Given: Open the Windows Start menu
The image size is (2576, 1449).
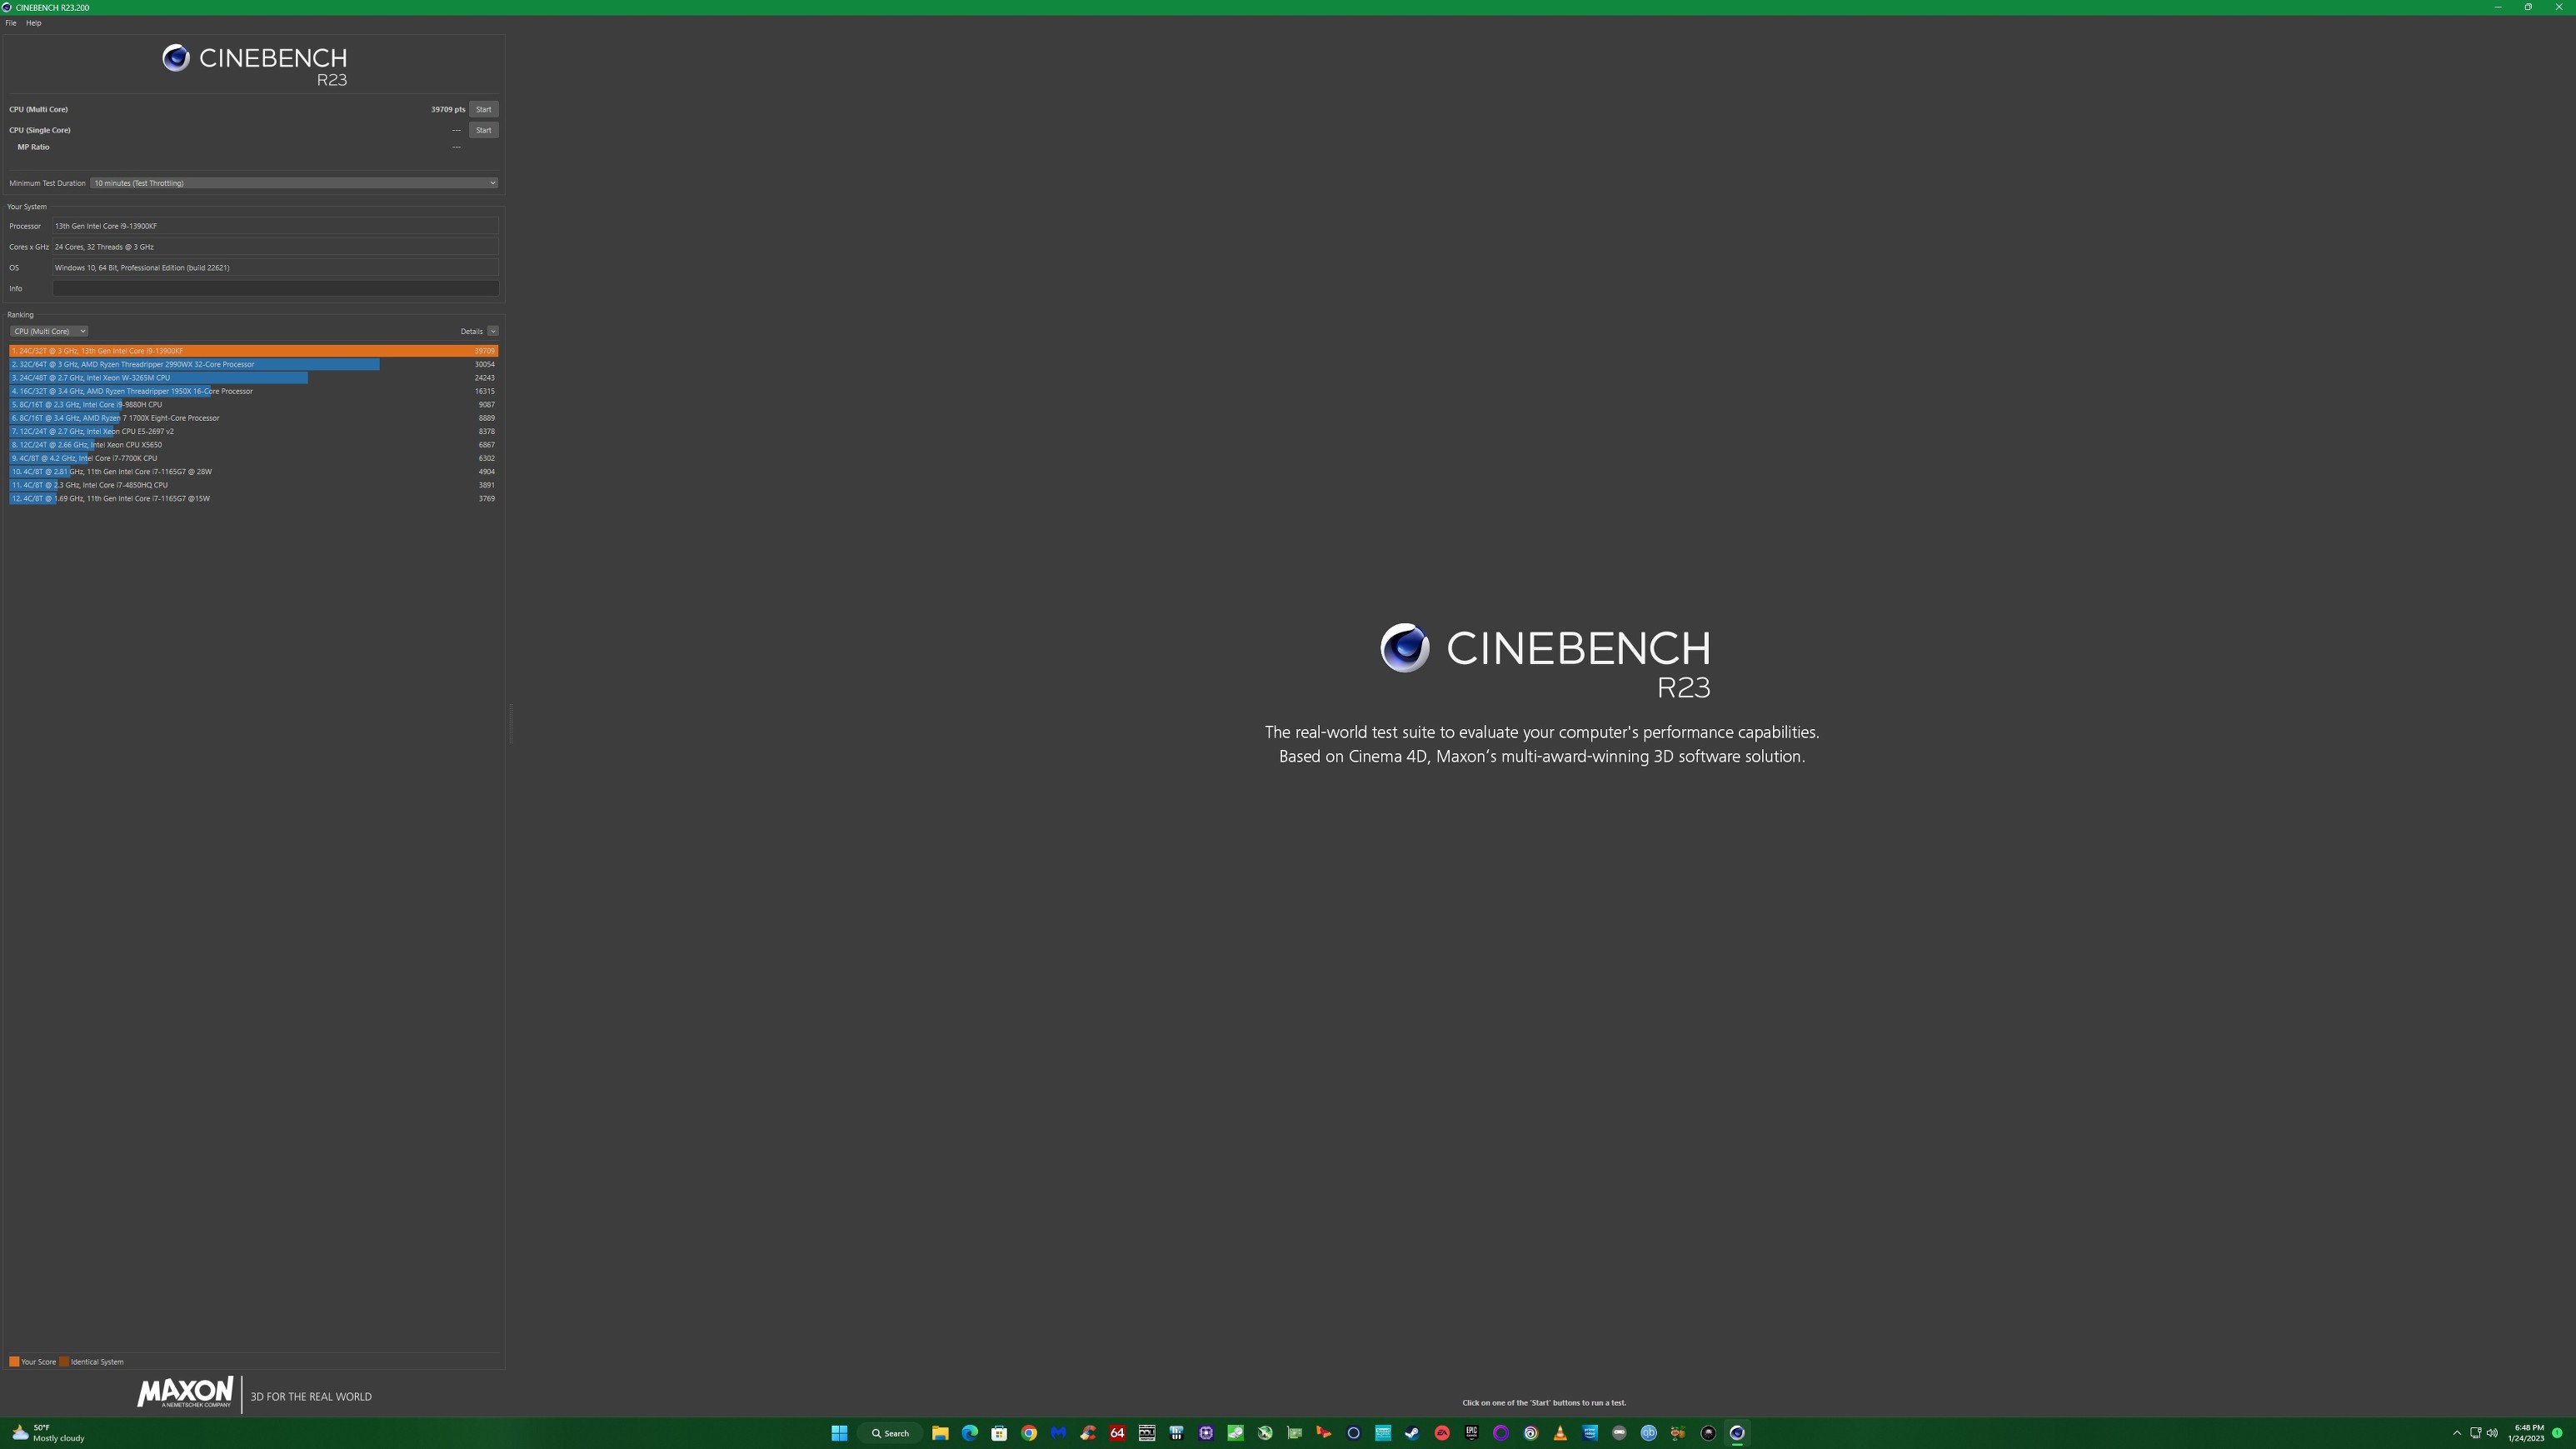Looking at the screenshot, I should click(x=839, y=1433).
